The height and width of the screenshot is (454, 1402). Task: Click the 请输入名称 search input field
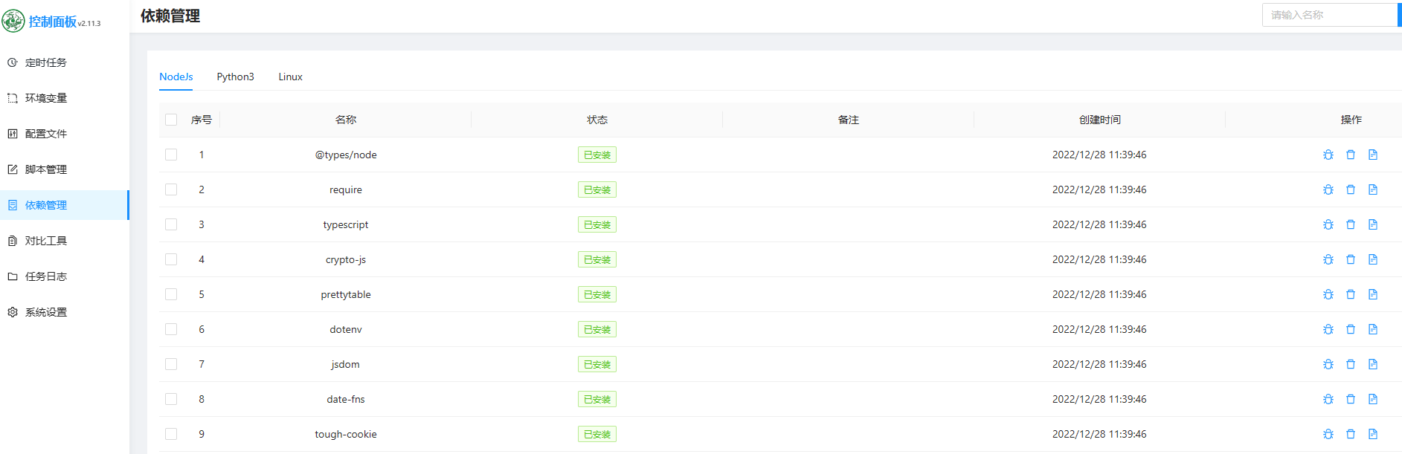click(x=1328, y=15)
